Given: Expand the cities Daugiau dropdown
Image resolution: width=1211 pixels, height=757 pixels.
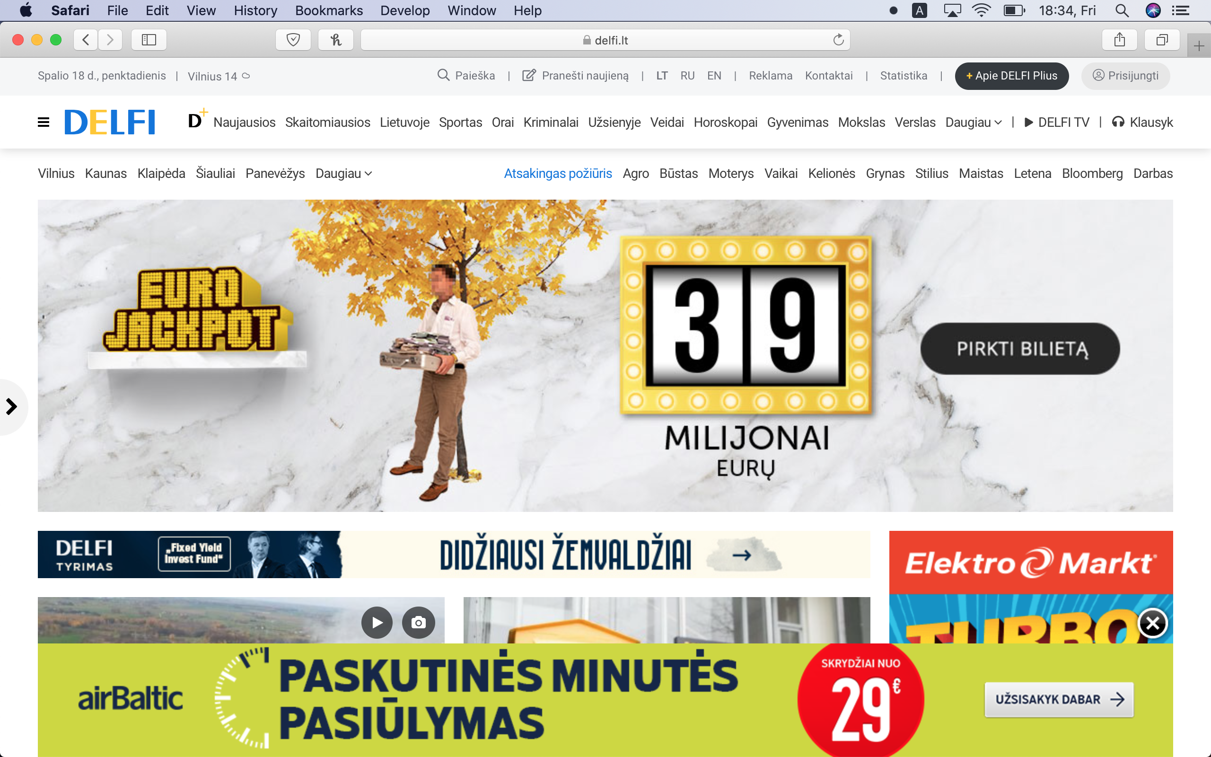Looking at the screenshot, I should click(x=343, y=173).
